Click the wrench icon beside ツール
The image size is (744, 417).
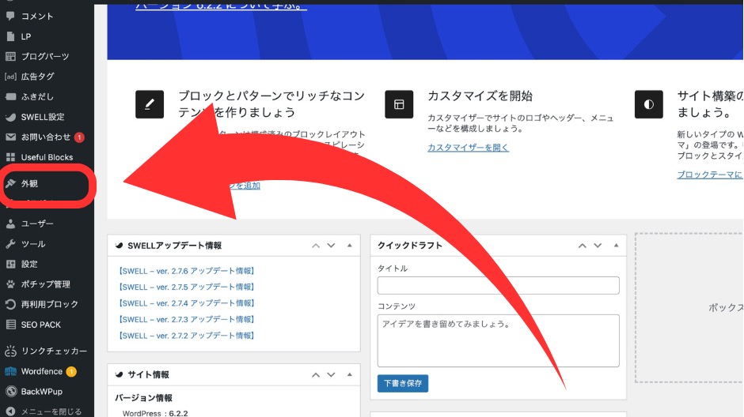click(x=10, y=244)
